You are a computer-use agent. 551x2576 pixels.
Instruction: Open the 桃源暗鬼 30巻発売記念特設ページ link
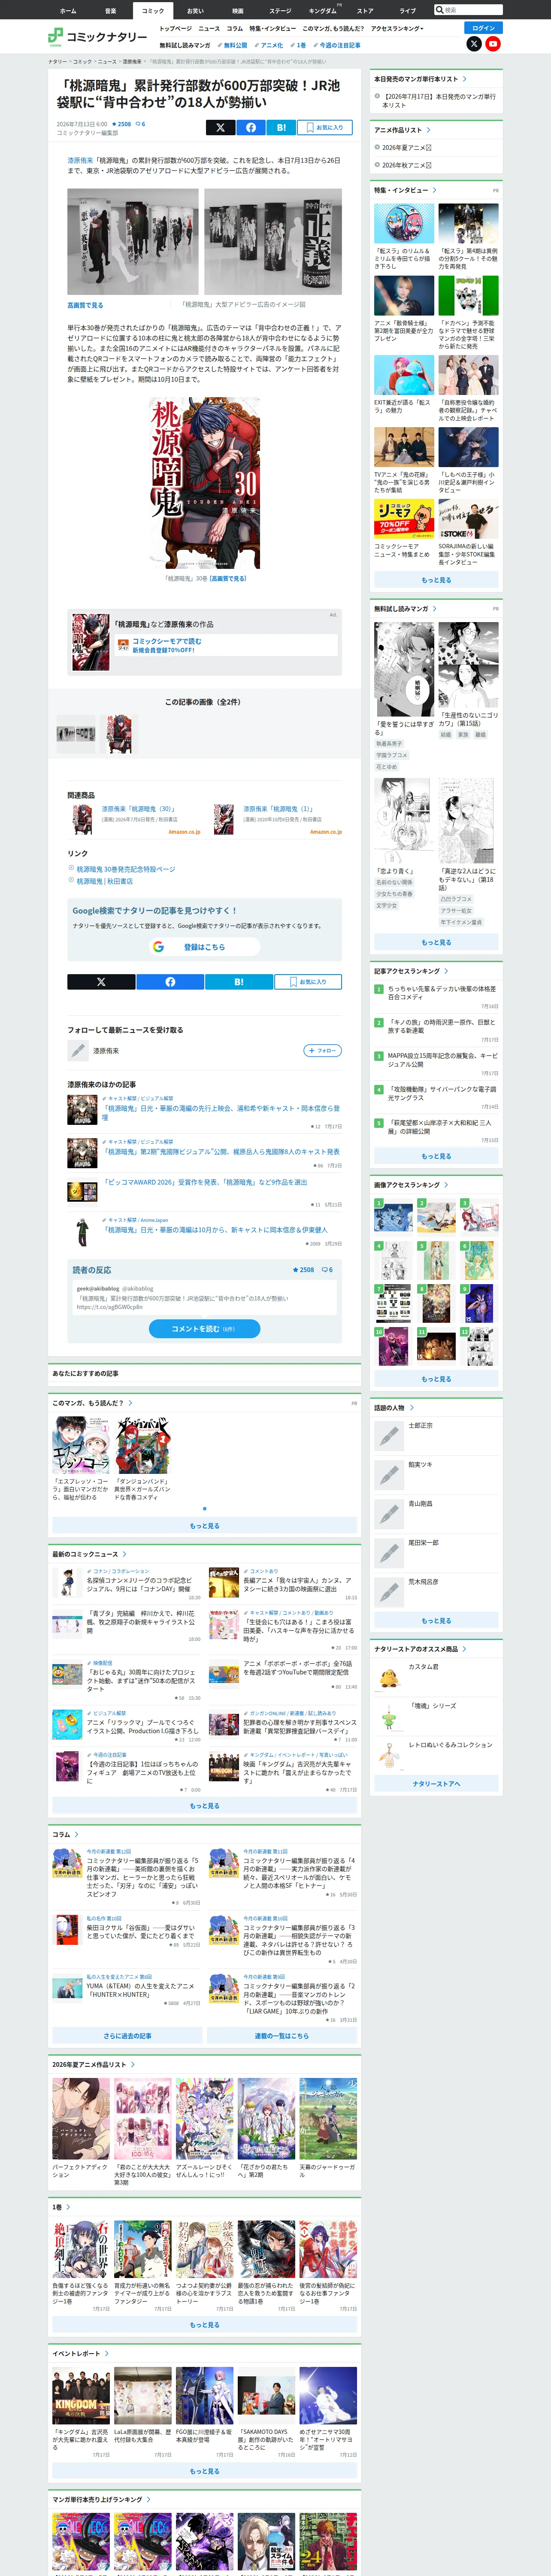[126, 869]
